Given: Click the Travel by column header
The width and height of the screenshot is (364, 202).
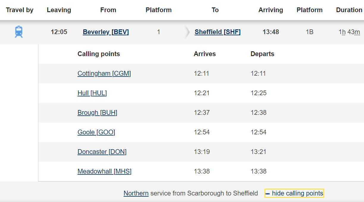Looking at the screenshot, I should [20, 10].
